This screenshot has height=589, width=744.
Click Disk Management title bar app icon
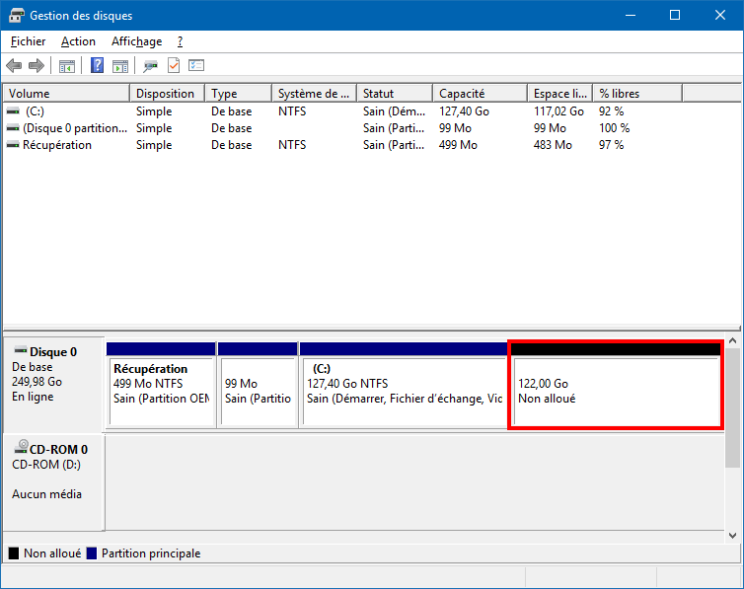pos(16,15)
